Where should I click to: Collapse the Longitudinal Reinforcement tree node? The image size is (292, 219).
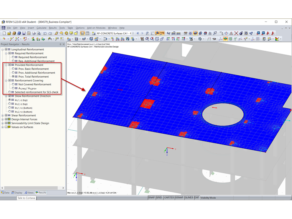pyautogui.click(x=3, y=50)
